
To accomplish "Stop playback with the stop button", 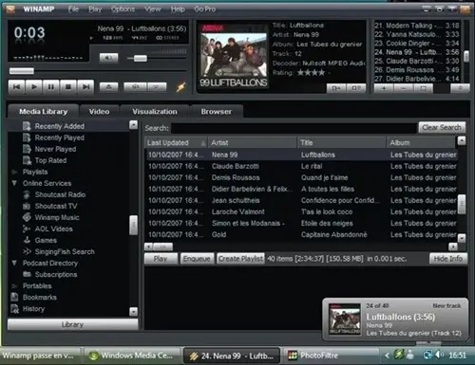I will click(x=67, y=86).
